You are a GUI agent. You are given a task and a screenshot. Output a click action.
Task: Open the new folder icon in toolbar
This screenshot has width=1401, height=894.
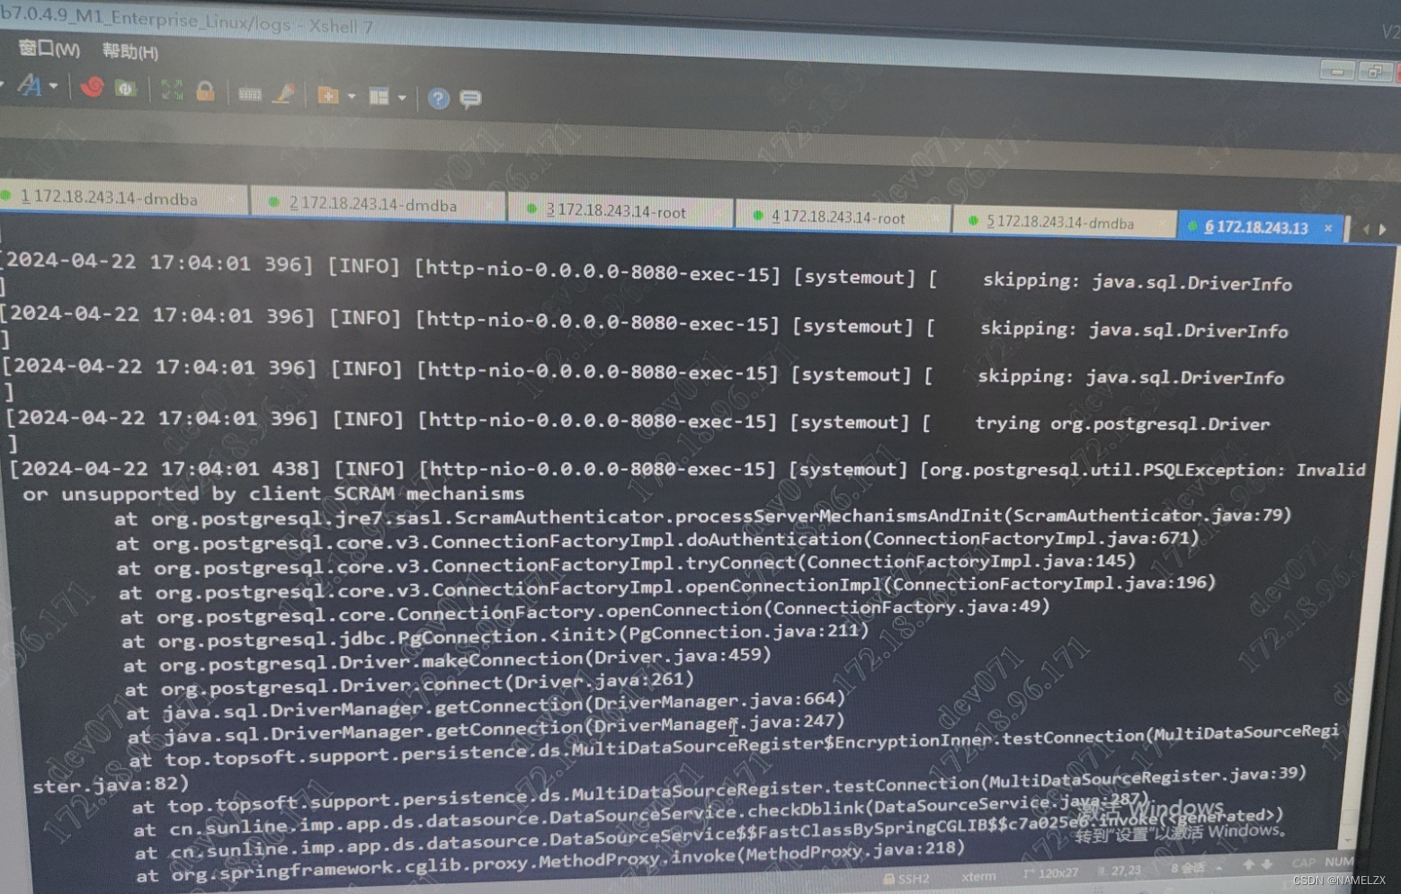[x=328, y=94]
